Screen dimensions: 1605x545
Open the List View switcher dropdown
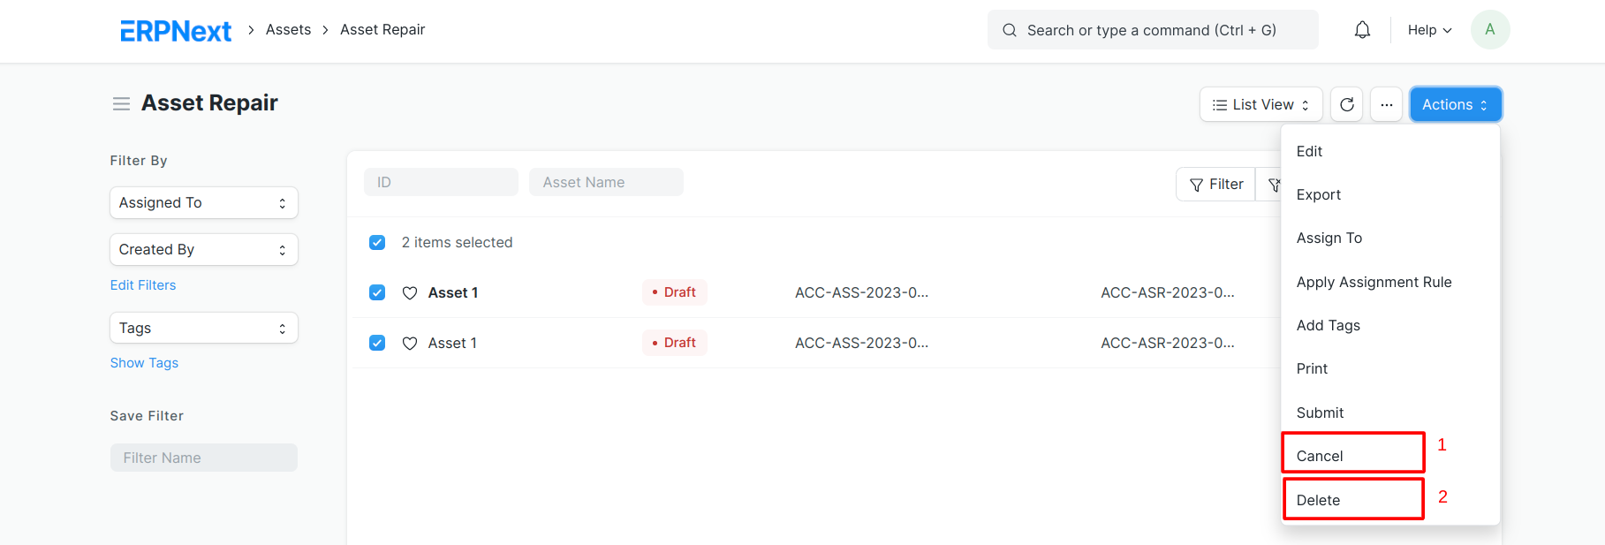pos(1261,104)
